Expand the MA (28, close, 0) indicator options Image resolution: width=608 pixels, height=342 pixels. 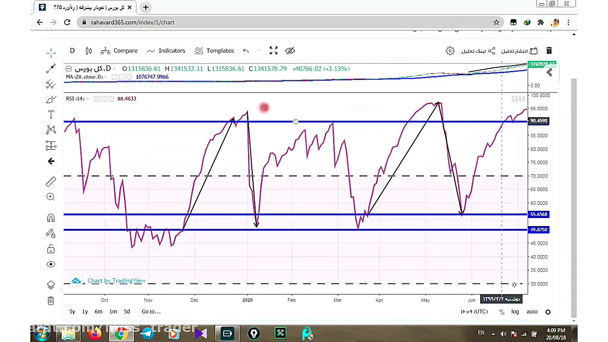(x=105, y=77)
